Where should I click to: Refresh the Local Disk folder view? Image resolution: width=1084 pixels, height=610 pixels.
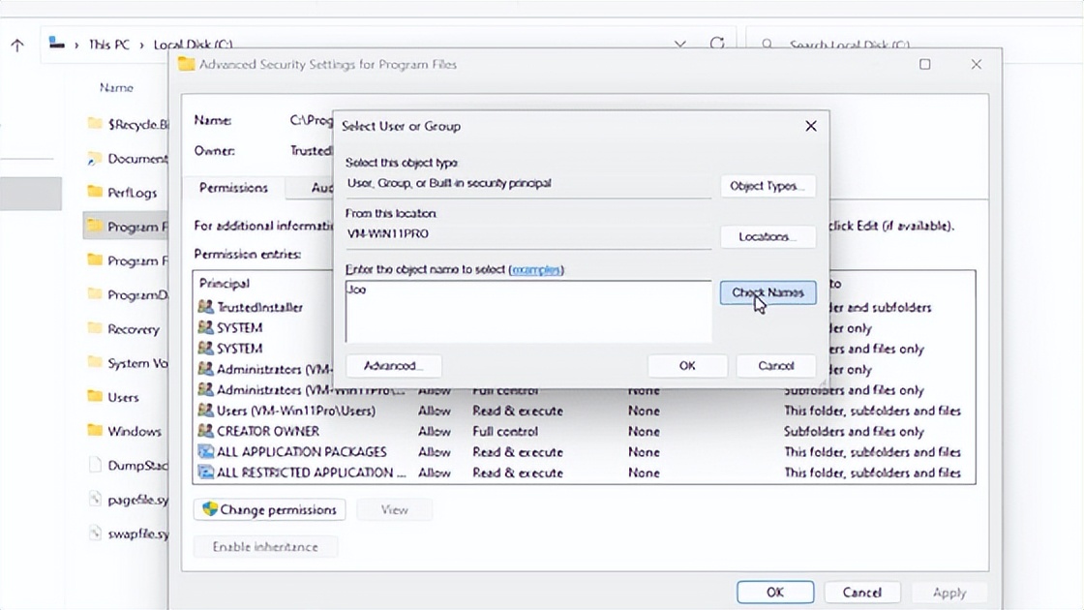pyautogui.click(x=717, y=45)
